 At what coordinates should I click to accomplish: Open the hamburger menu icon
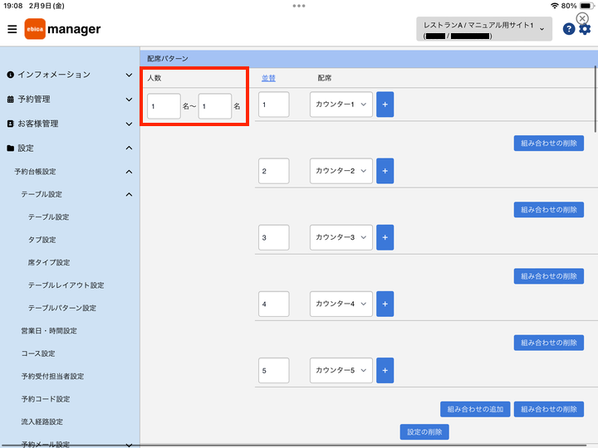click(x=12, y=29)
